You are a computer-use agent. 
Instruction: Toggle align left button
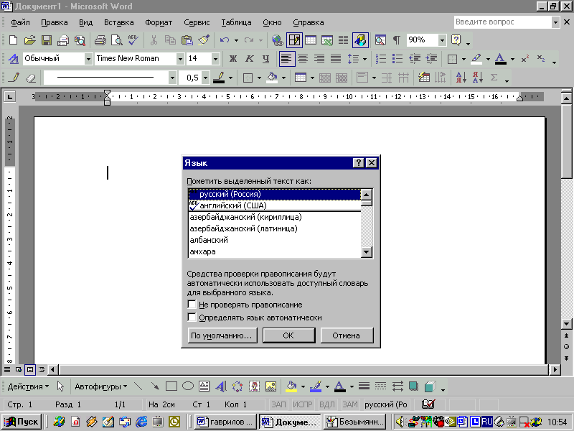(x=287, y=59)
